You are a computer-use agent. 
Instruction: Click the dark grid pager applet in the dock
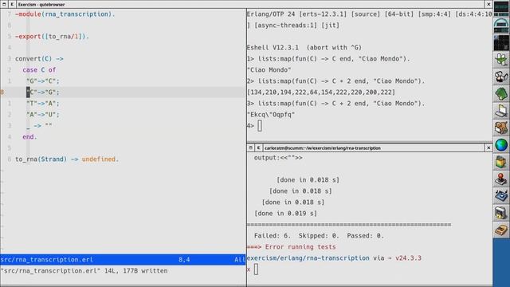(x=501, y=42)
